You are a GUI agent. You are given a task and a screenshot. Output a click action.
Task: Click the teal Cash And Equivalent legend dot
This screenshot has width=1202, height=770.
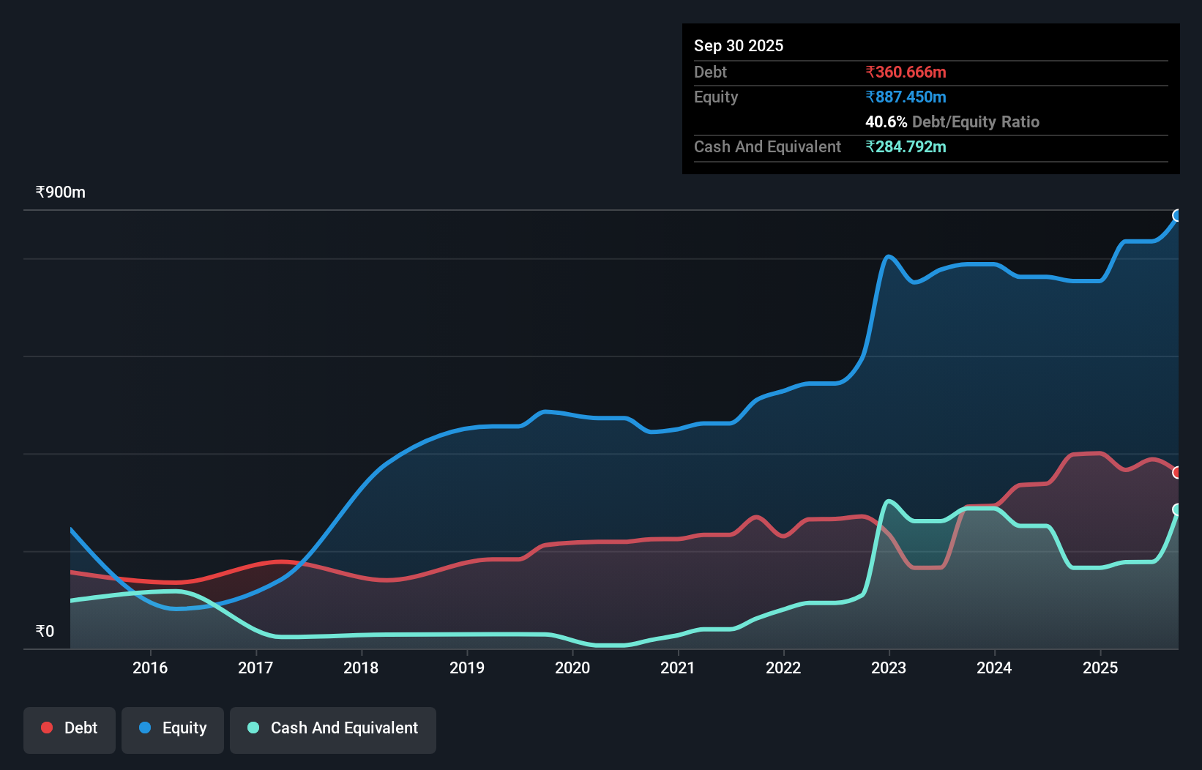(x=253, y=728)
